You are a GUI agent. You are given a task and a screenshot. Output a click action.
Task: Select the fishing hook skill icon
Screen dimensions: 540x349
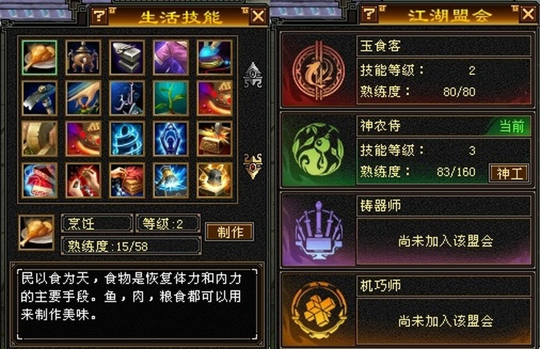(127, 98)
